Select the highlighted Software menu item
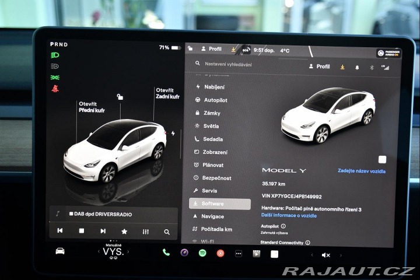420x280 pixels. tap(220, 204)
